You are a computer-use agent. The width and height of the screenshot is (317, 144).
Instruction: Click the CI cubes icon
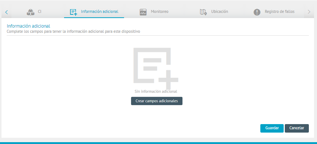tap(30, 12)
